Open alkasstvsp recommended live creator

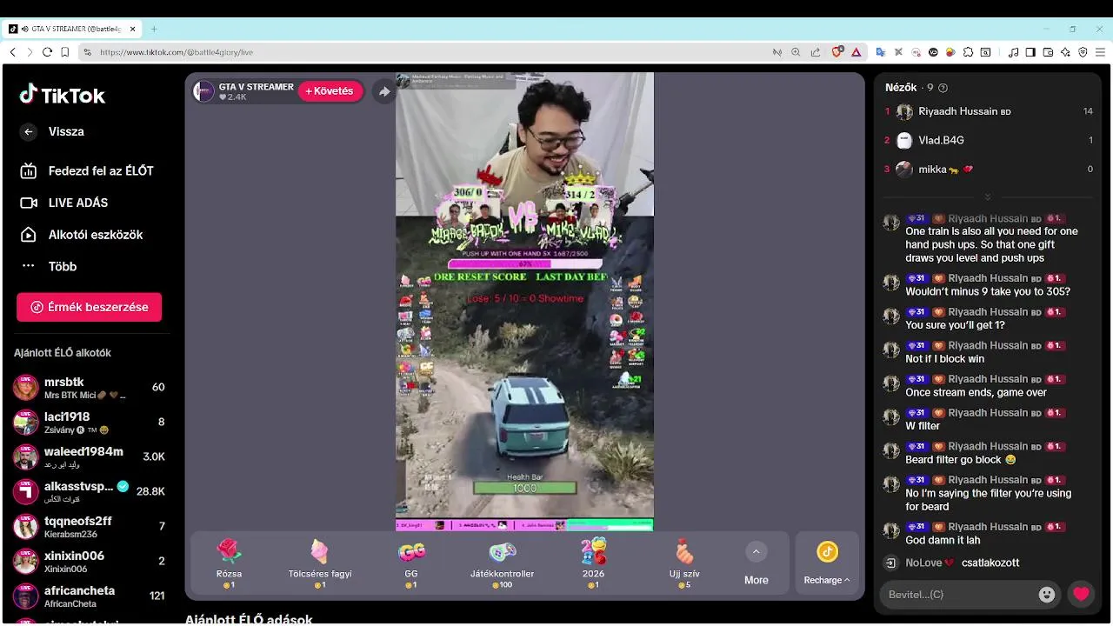coord(90,492)
